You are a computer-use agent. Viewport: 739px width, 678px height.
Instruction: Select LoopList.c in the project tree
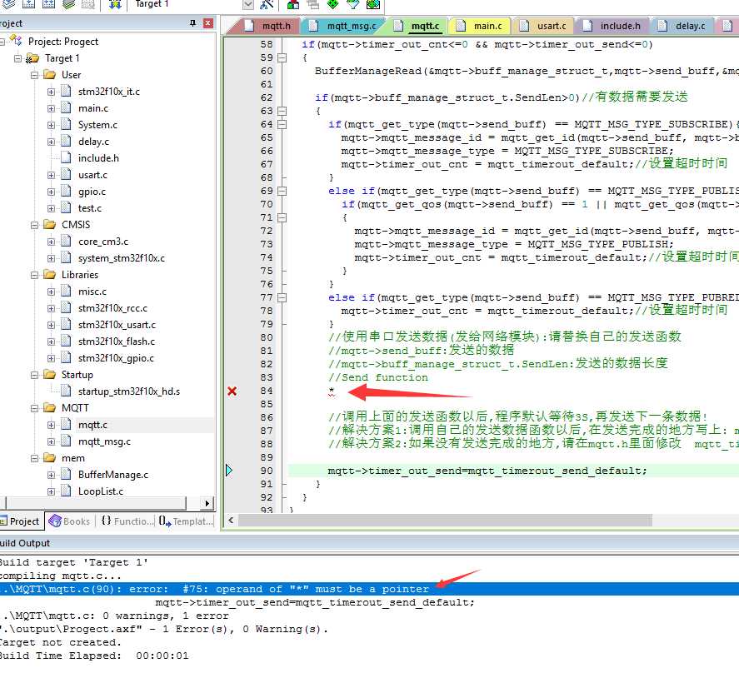[x=100, y=491]
